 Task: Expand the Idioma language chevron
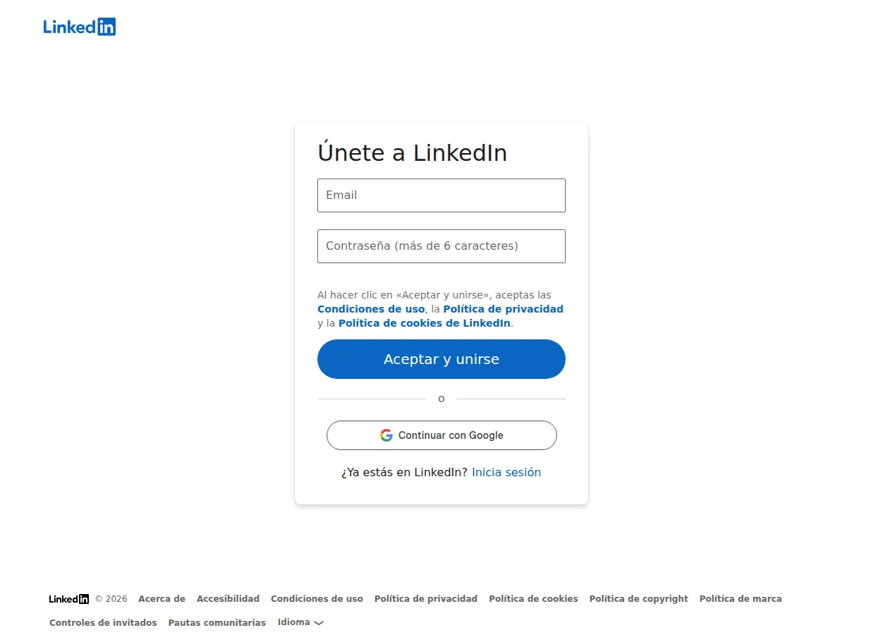click(x=319, y=623)
